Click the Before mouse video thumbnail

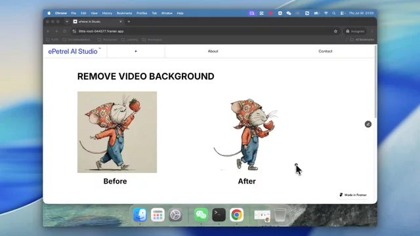click(117, 132)
